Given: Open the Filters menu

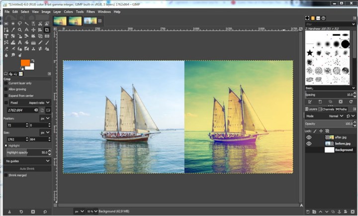Looking at the screenshot, I should (90, 11).
